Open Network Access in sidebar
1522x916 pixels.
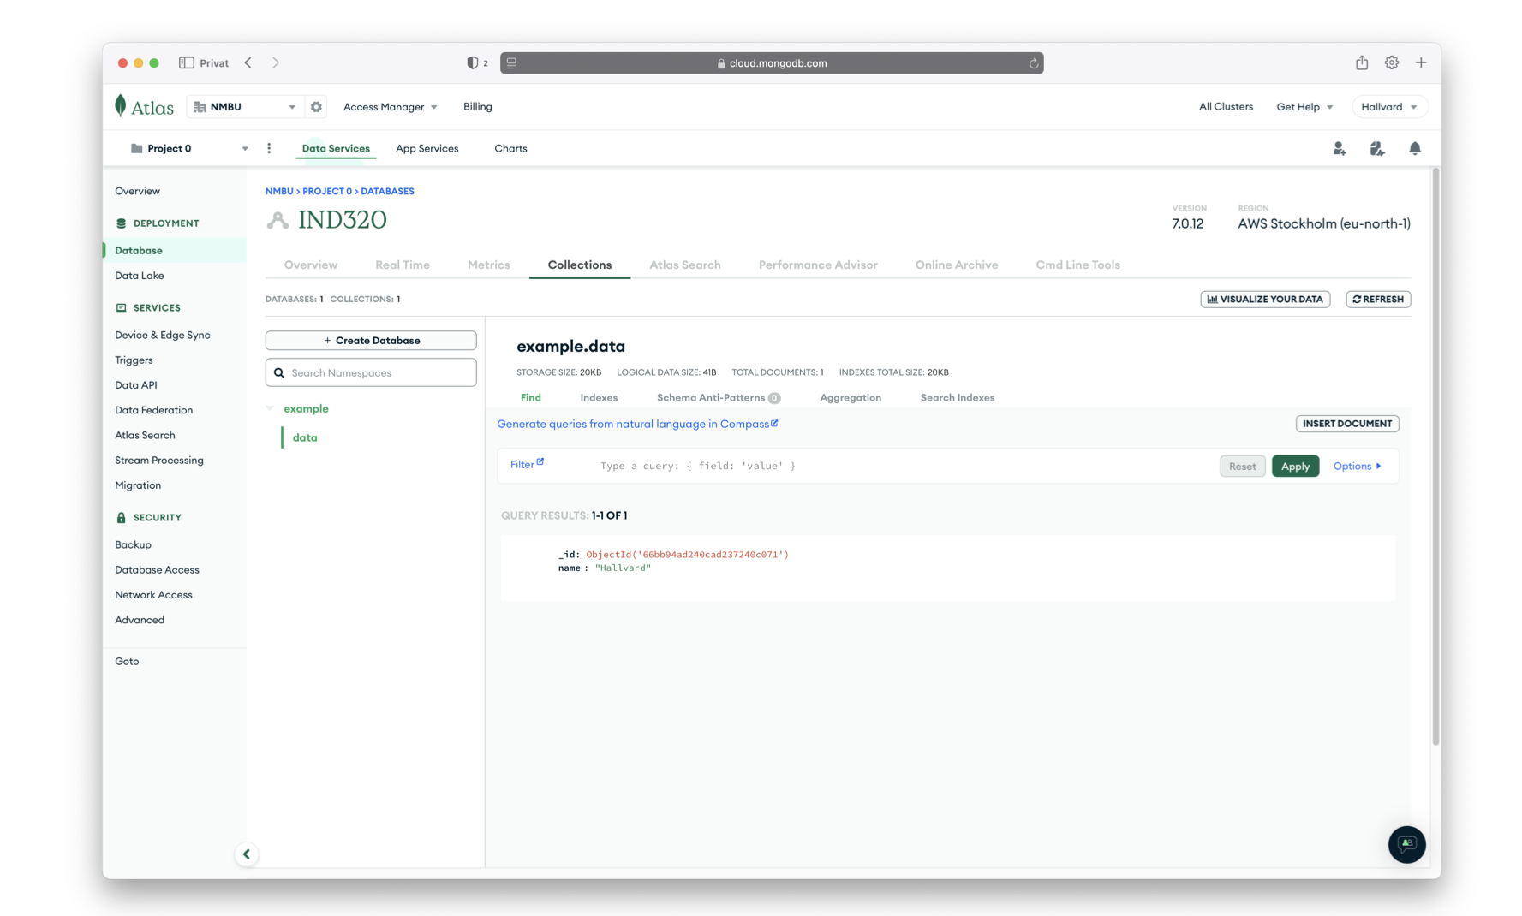tap(154, 595)
